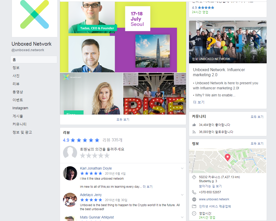The width and height of the screenshot is (276, 221).
Task: Open the 정보 UNBOXED NETWORK team photo
Action: coord(228,42)
